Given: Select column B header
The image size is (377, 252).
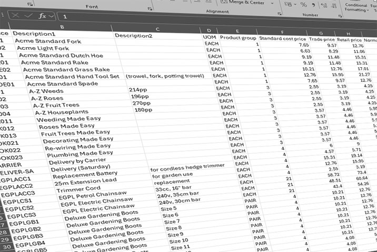Looking at the screenshot, I should point(62,27).
